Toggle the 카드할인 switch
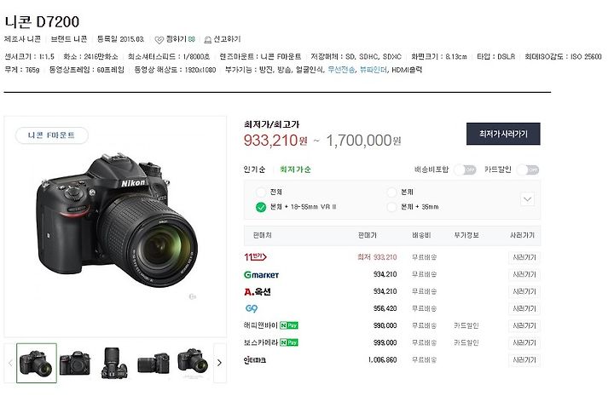 (528, 169)
